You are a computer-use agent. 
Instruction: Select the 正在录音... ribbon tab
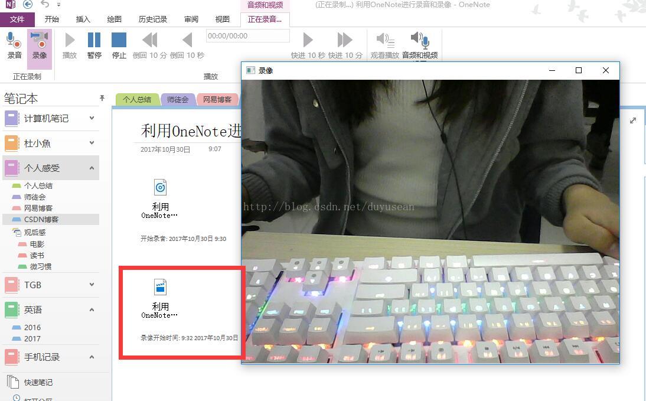pos(265,19)
